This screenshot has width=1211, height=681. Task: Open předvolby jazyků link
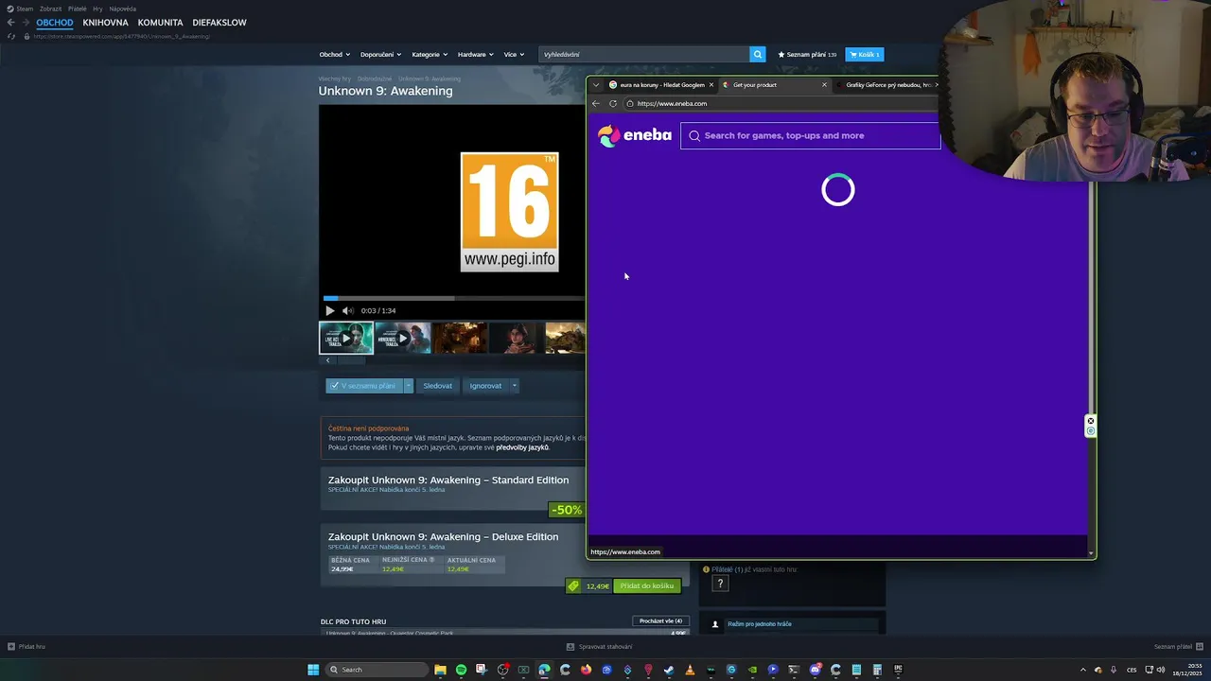(522, 446)
